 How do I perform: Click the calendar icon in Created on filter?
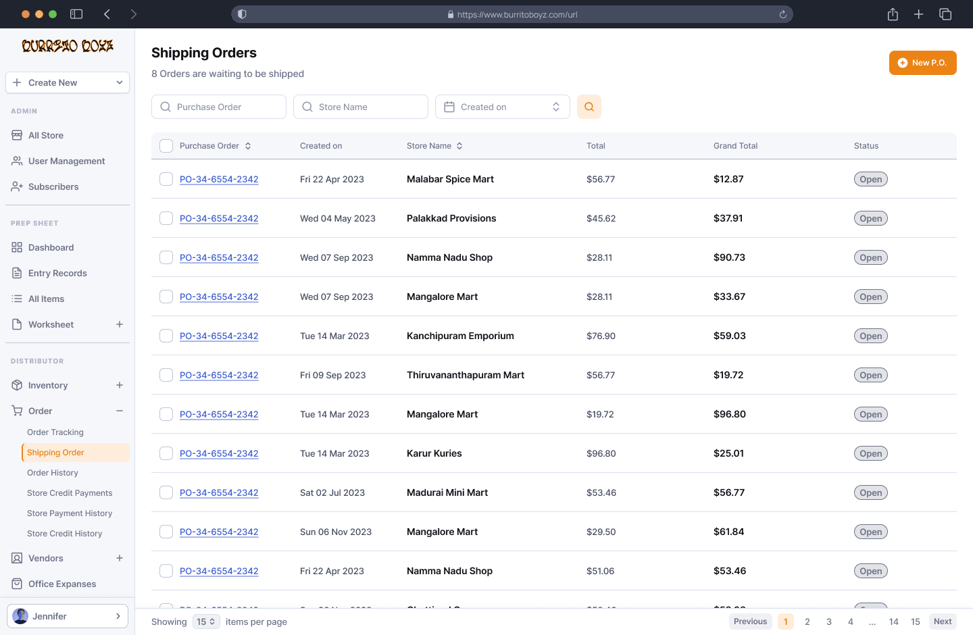(449, 107)
